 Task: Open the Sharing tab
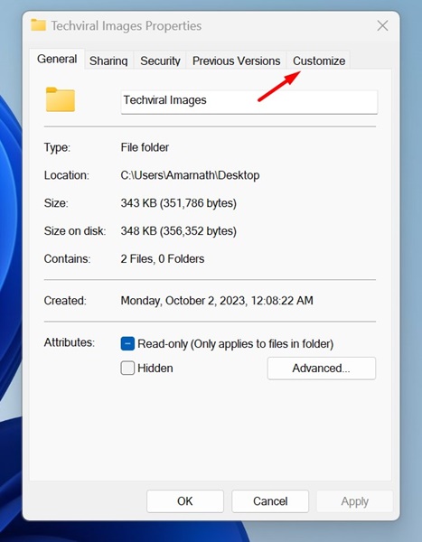click(x=108, y=61)
